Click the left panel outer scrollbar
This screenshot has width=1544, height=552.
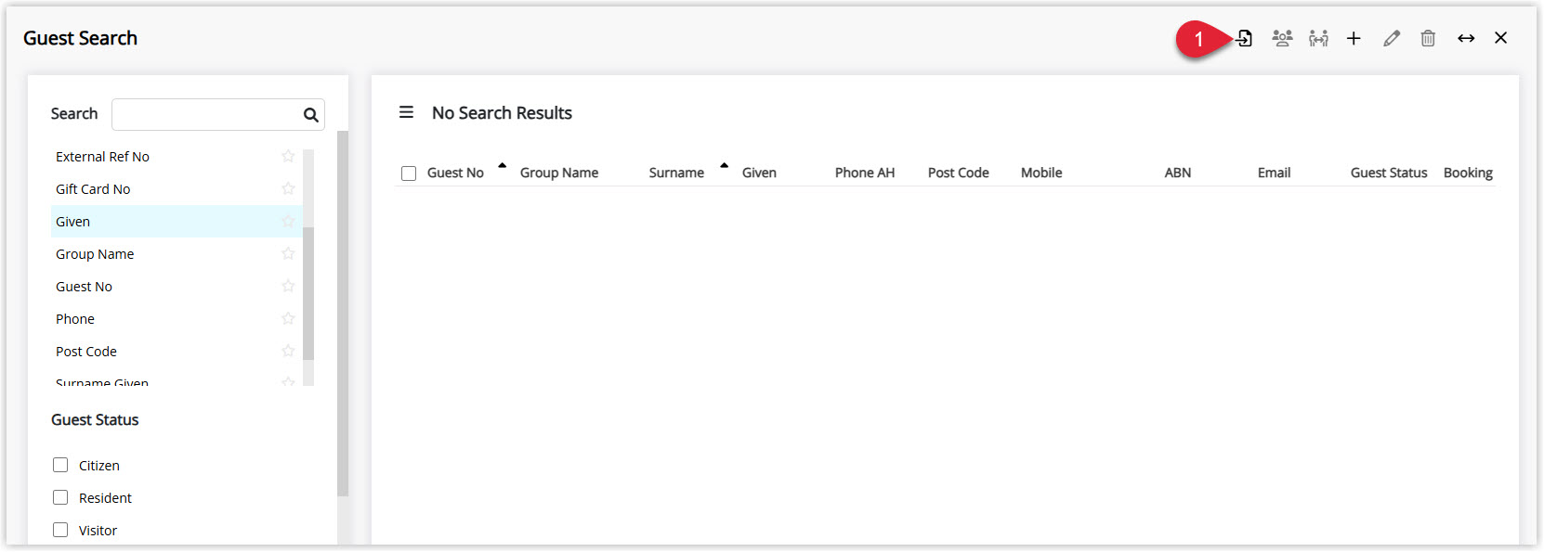coord(343,314)
